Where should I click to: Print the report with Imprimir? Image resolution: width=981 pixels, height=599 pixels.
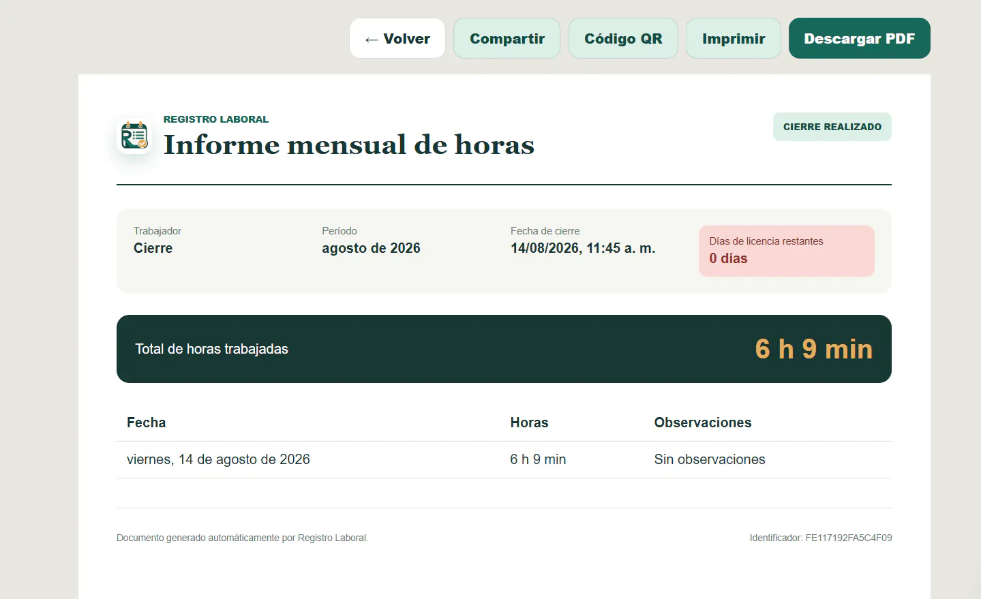(x=734, y=38)
